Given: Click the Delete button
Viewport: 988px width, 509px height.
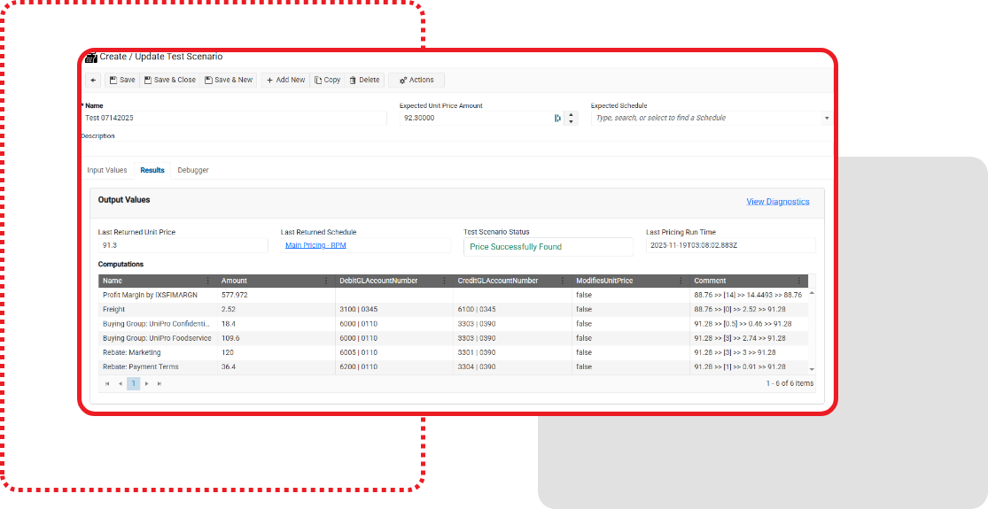Looking at the screenshot, I should coord(364,80).
